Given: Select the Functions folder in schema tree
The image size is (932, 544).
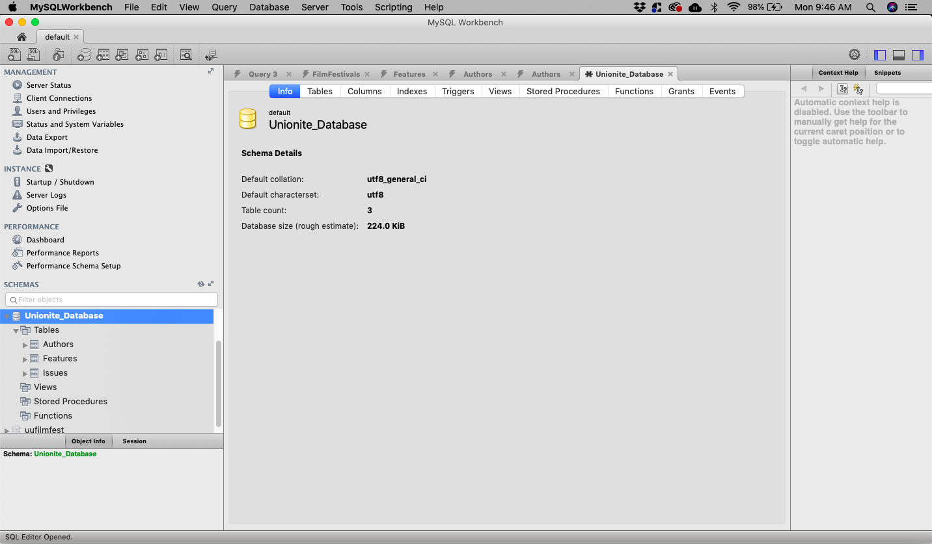Looking at the screenshot, I should pos(53,416).
